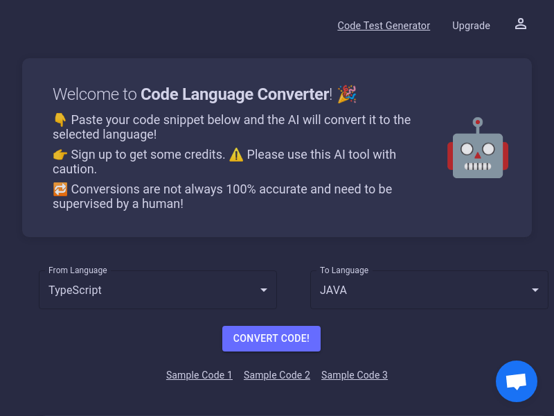The height and width of the screenshot is (416, 554).
Task: Expand the TypeScript language selector arrow
Action: [x=263, y=290]
